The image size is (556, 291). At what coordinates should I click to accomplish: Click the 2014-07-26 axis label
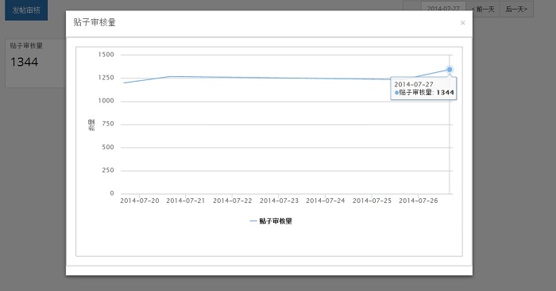click(419, 201)
